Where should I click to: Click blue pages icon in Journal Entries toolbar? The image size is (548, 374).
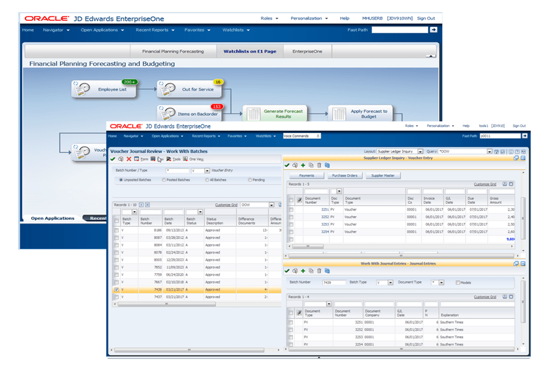point(327,271)
